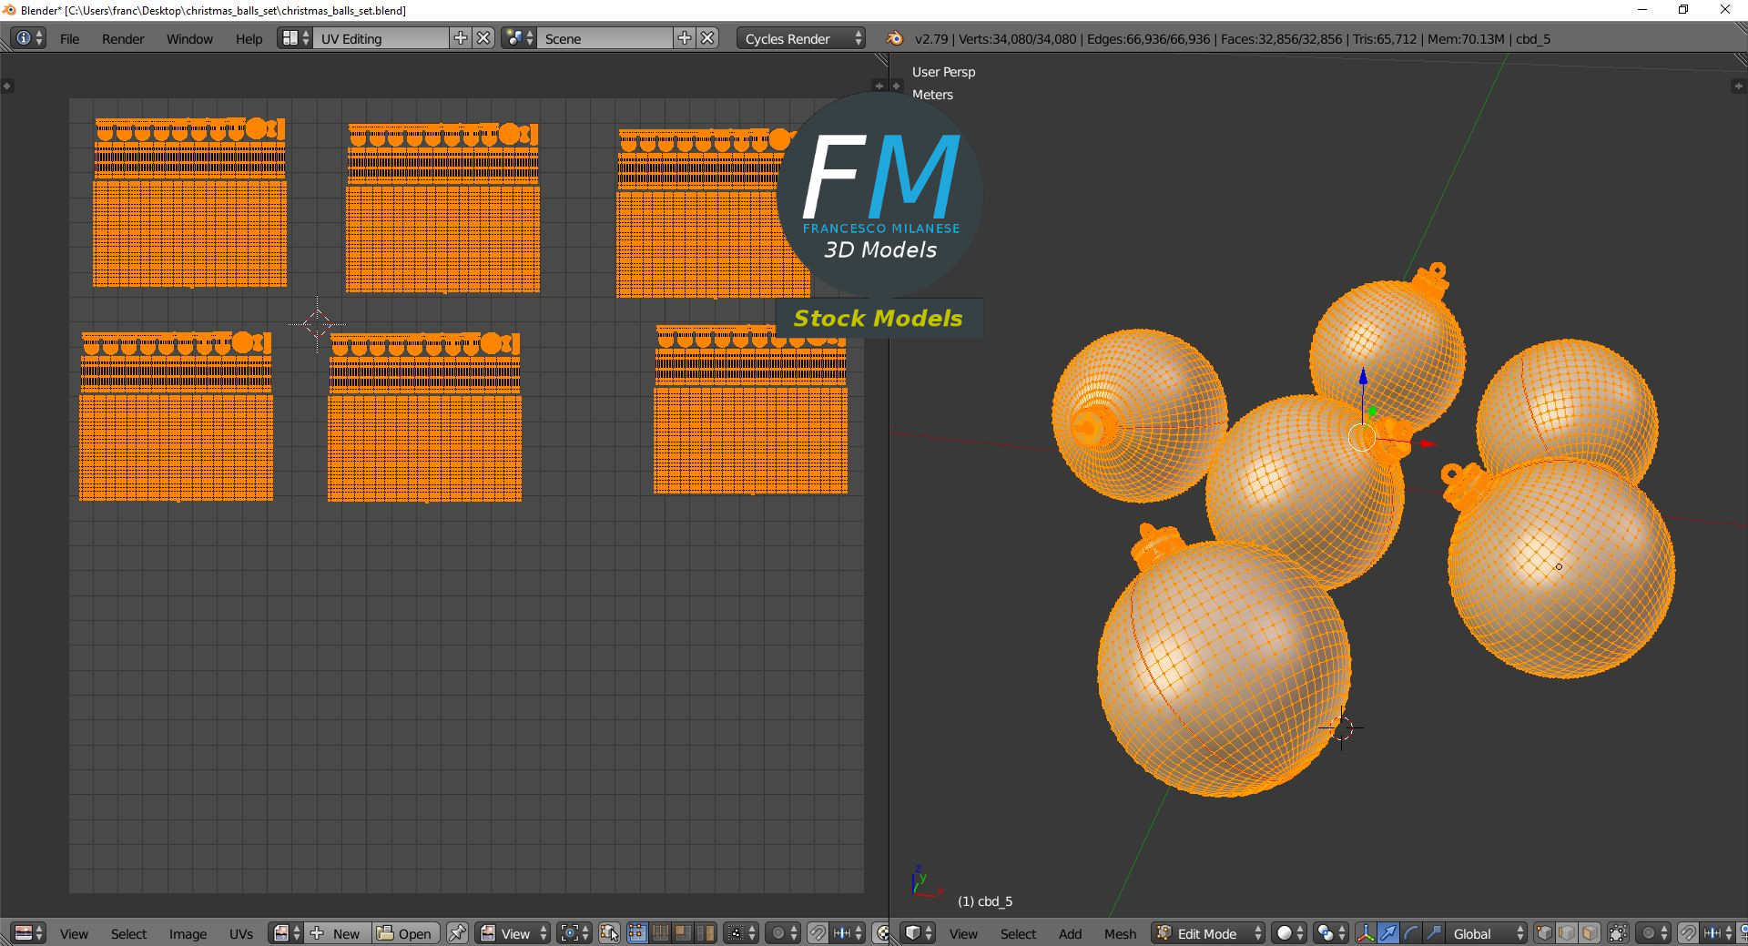Expand UV editor tool region plus
The image size is (1748, 946).
pyautogui.click(x=6, y=86)
